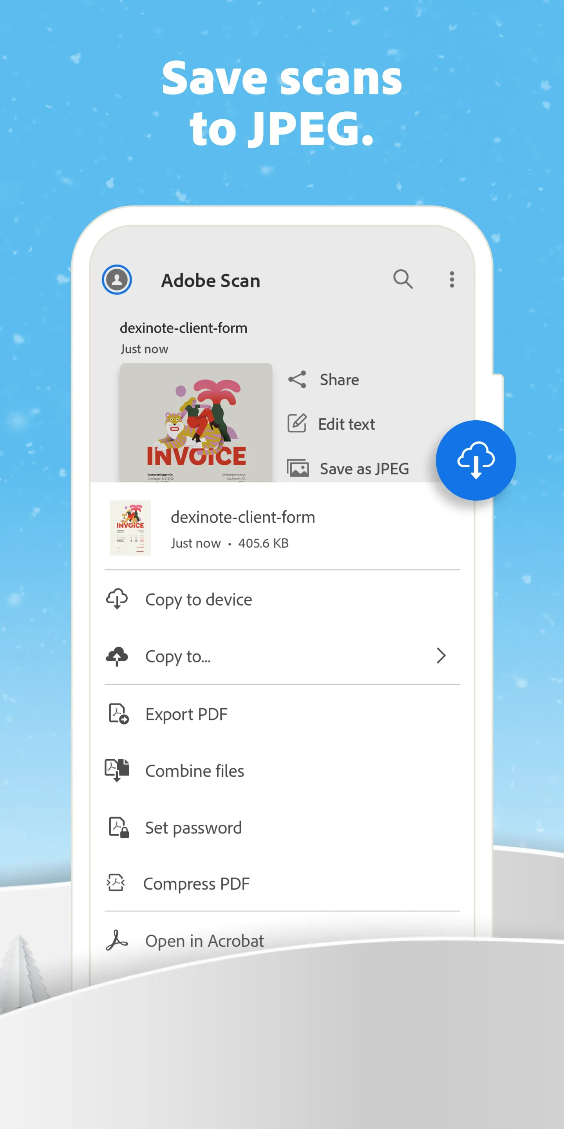
Task: Click dexinote-client-form title above preview
Action: tap(183, 328)
